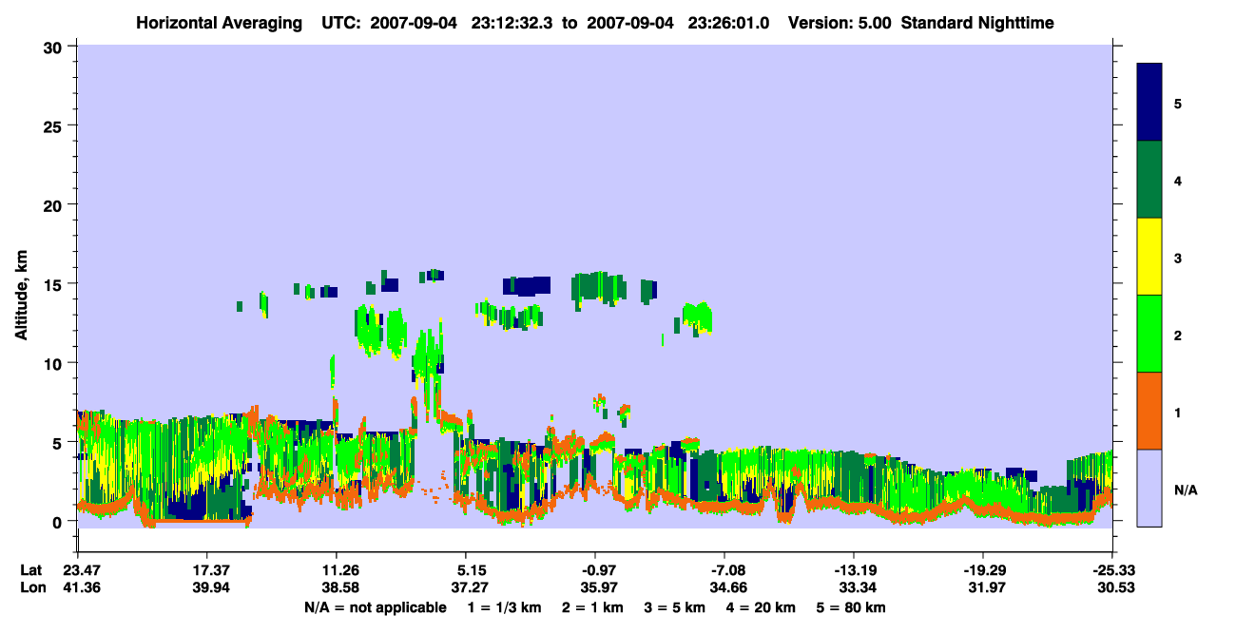Click the orange colorbar segment labeled 1

[1149, 411]
